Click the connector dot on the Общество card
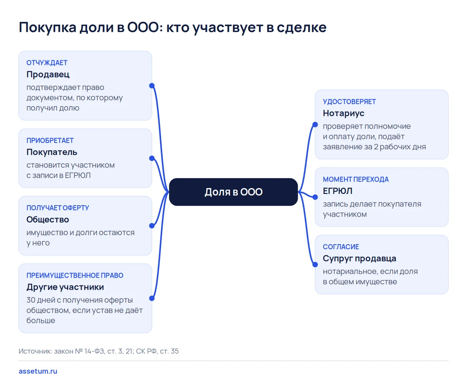The height and width of the screenshot is (391, 467). pos(152,225)
